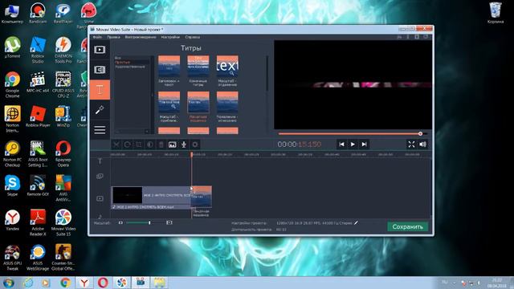The width and height of the screenshot is (514, 289).
Task: Click zoom in icon right of scale slider
Action: pyautogui.click(x=169, y=223)
